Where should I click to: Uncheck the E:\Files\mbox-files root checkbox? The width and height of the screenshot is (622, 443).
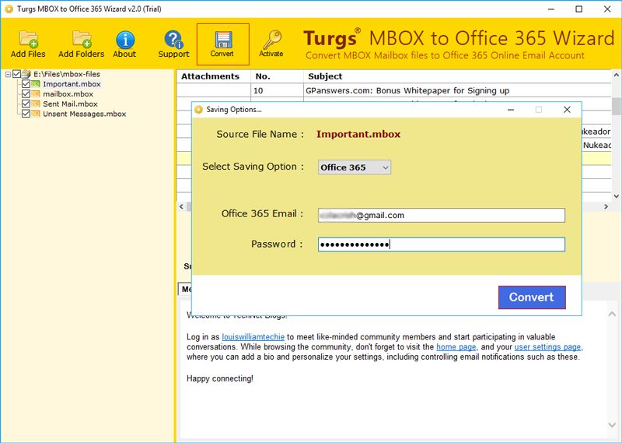coord(16,74)
